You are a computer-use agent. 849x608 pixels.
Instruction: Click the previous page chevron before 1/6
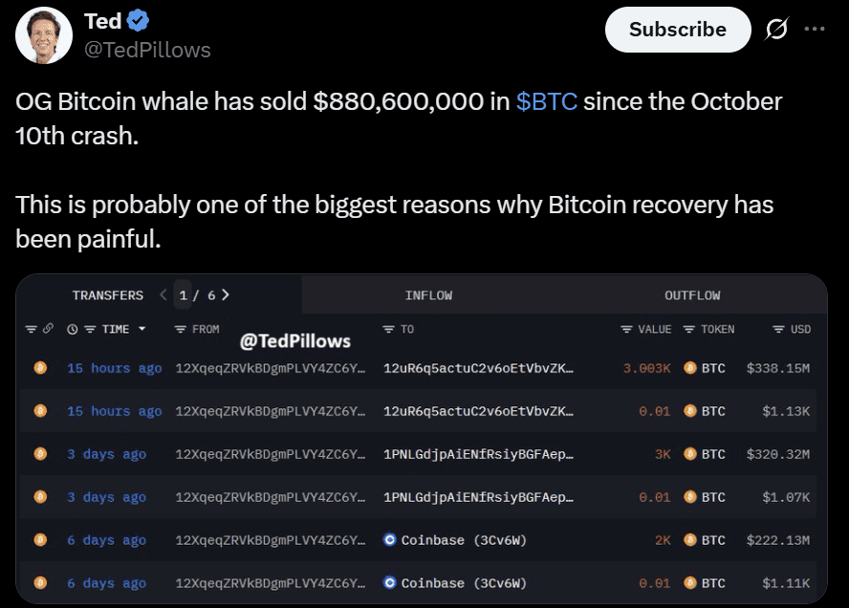tap(165, 295)
